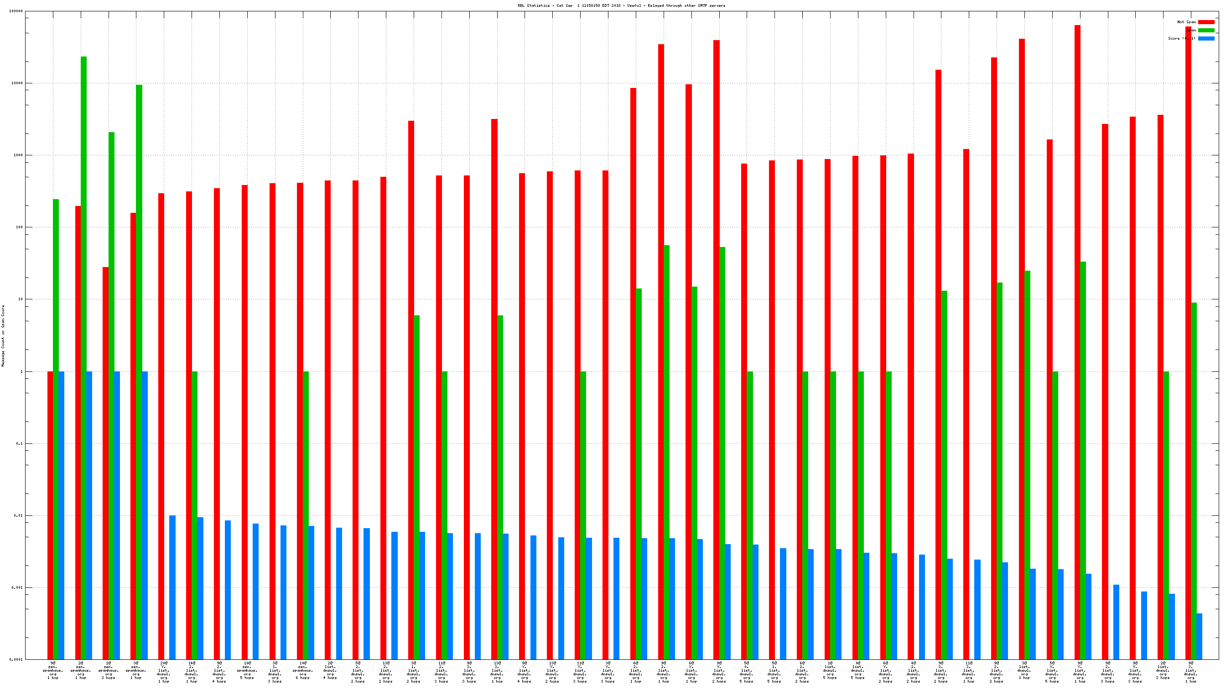
Task: Click the 0.1 y-axis tick label
Action: point(19,443)
